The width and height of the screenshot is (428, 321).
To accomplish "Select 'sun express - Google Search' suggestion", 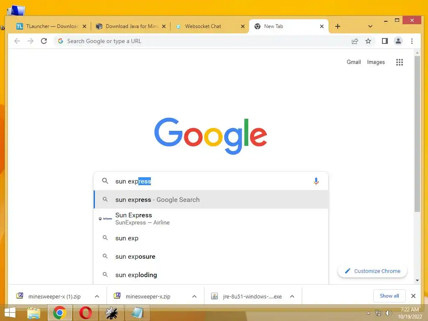I will [211, 199].
